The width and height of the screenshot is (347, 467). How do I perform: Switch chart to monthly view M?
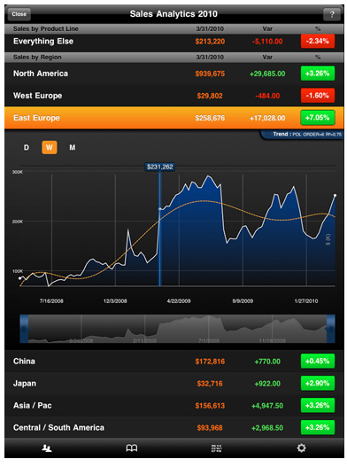coord(73,147)
